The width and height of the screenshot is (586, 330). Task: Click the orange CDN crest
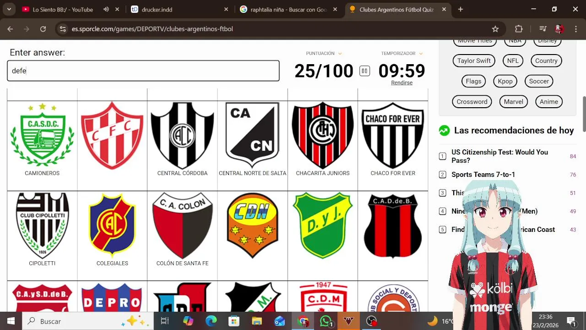[252, 225]
